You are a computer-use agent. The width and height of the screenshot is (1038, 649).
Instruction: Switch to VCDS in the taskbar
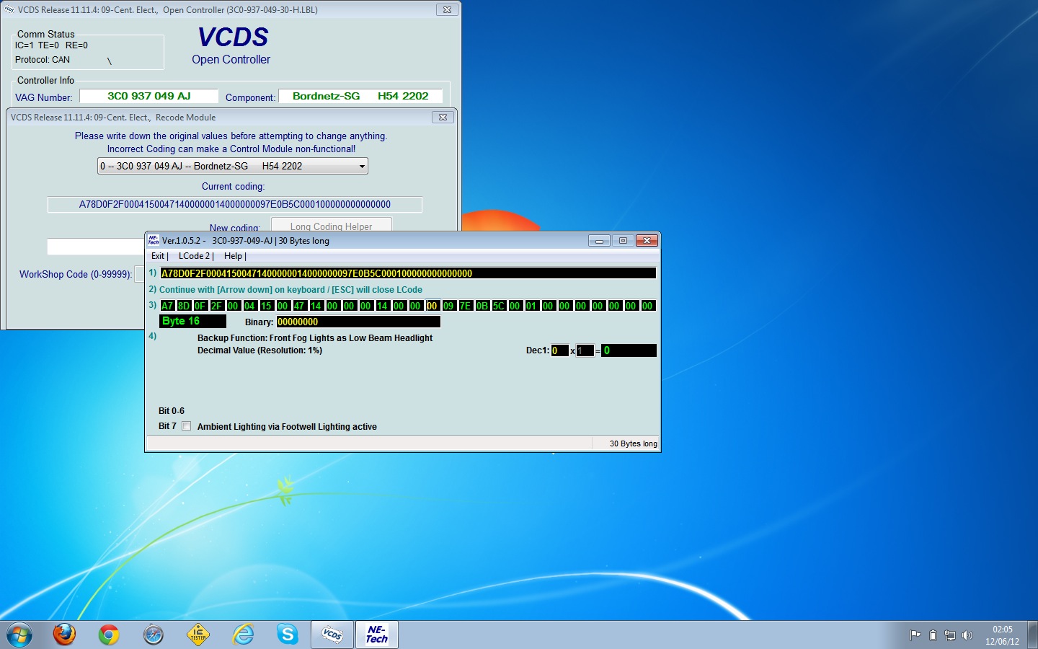(332, 635)
